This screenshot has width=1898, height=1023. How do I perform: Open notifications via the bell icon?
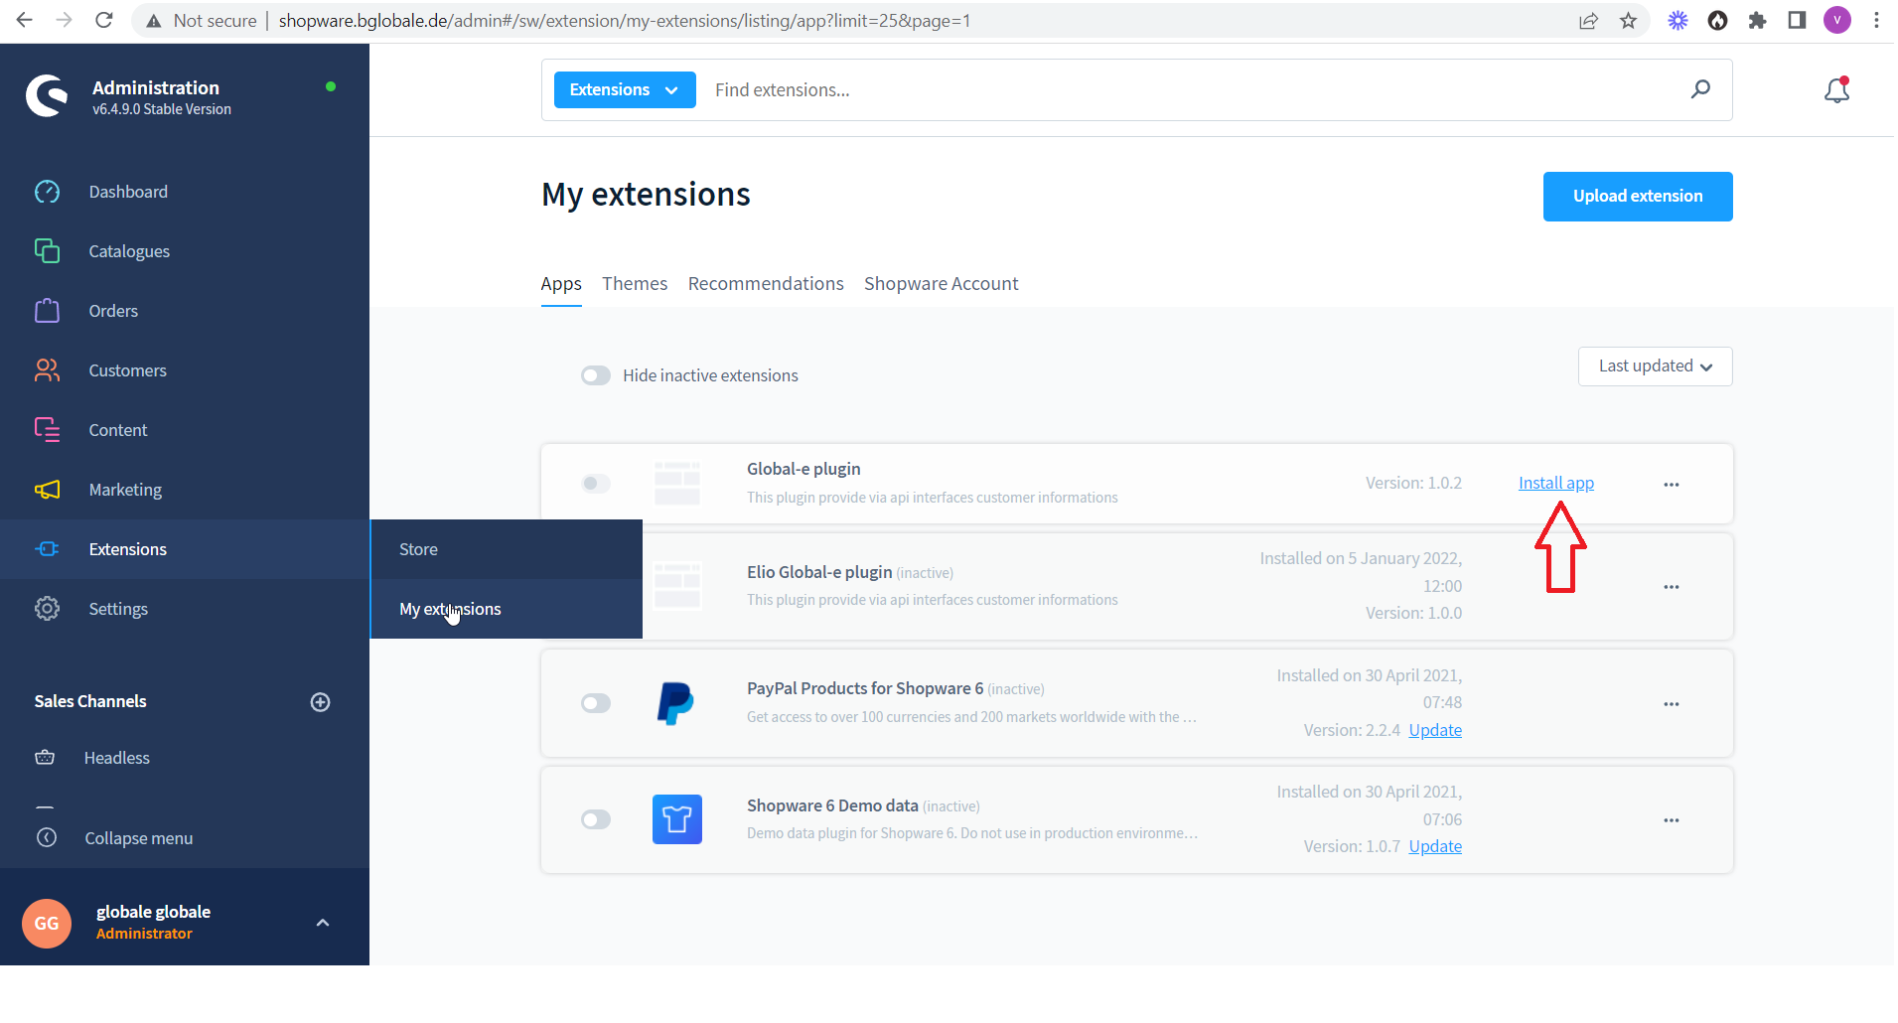tap(1835, 89)
